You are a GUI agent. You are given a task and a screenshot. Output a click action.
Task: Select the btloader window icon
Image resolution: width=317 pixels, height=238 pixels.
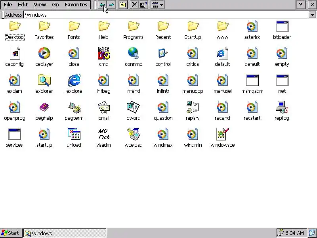[x=282, y=26]
